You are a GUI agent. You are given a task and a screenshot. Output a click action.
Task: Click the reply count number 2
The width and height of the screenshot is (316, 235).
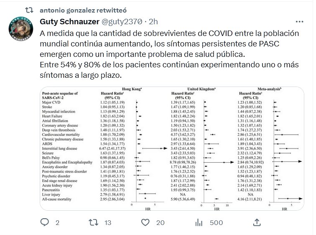coord(58,223)
